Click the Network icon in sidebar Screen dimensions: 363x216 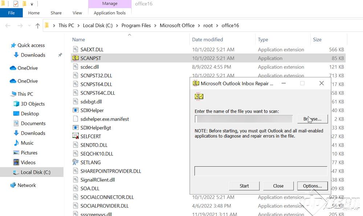pyautogui.click(x=13, y=185)
